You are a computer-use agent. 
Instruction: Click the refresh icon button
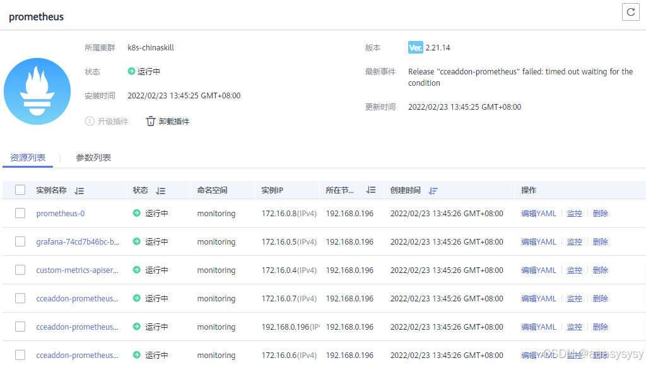630,12
